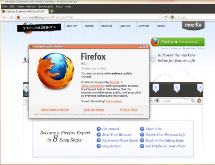Screen dimensions: 215x165
Task: Open the Privacy link under download button
Action: click(x=201, y=48)
